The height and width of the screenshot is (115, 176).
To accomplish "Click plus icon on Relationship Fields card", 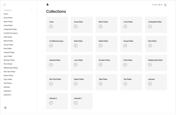I will [150, 65].
